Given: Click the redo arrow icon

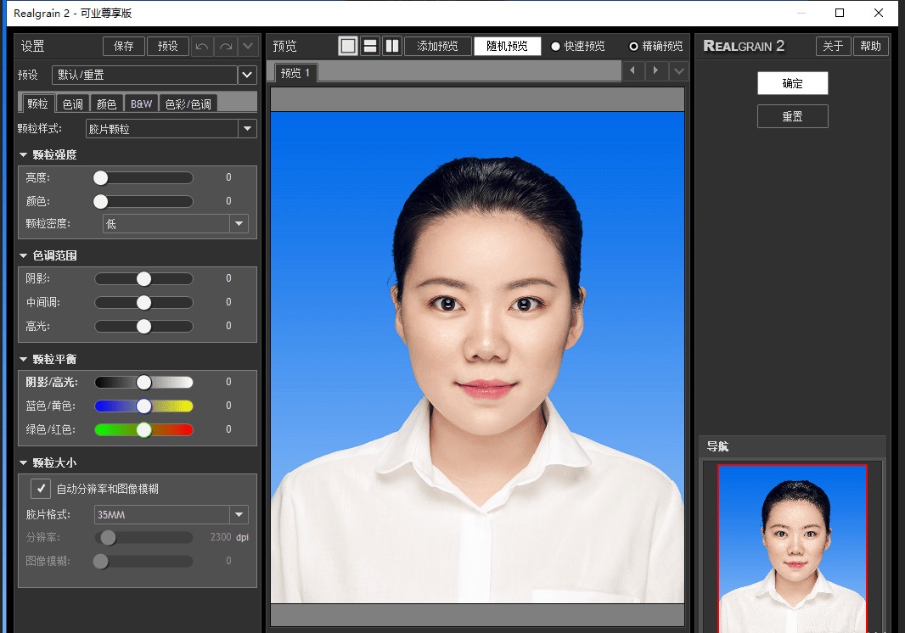Looking at the screenshot, I should (226, 46).
